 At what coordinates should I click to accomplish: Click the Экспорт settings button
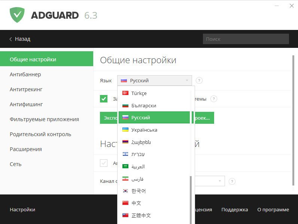point(109,118)
